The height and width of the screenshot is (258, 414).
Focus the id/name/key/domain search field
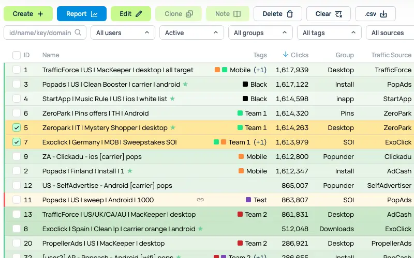click(45, 33)
